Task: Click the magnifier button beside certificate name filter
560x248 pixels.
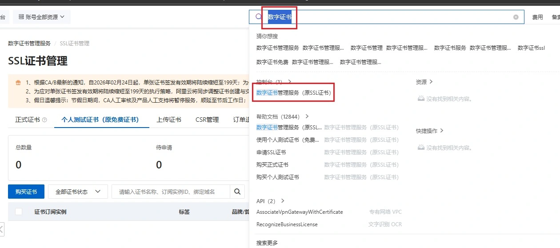Action: pyautogui.click(x=237, y=192)
